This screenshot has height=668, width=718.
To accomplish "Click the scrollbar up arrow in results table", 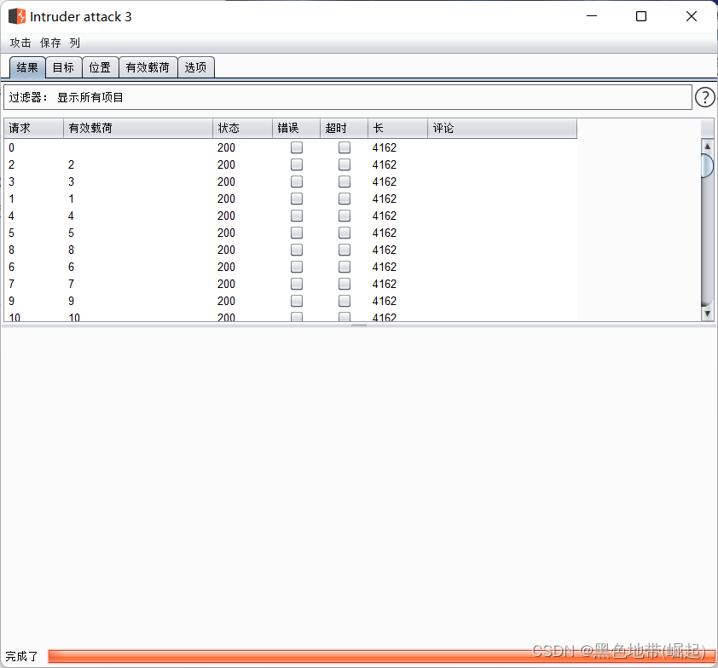I will click(x=707, y=147).
